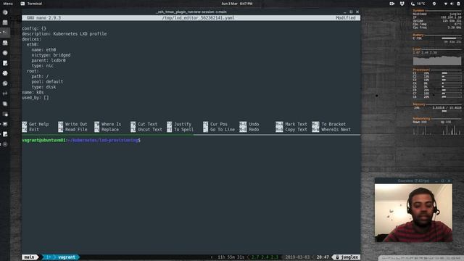The image size is (464, 261).
Task: Click the 'name: eth0' line
Action: click(43, 50)
